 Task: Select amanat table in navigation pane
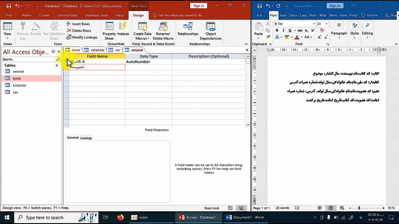point(18,72)
